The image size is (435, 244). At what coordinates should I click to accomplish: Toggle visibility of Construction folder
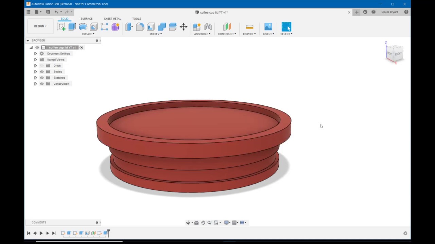(x=42, y=84)
